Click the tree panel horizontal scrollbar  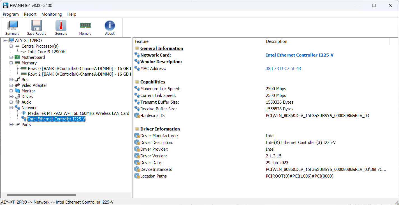click(41, 195)
